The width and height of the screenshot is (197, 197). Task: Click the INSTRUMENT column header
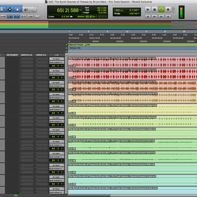point(12,55)
